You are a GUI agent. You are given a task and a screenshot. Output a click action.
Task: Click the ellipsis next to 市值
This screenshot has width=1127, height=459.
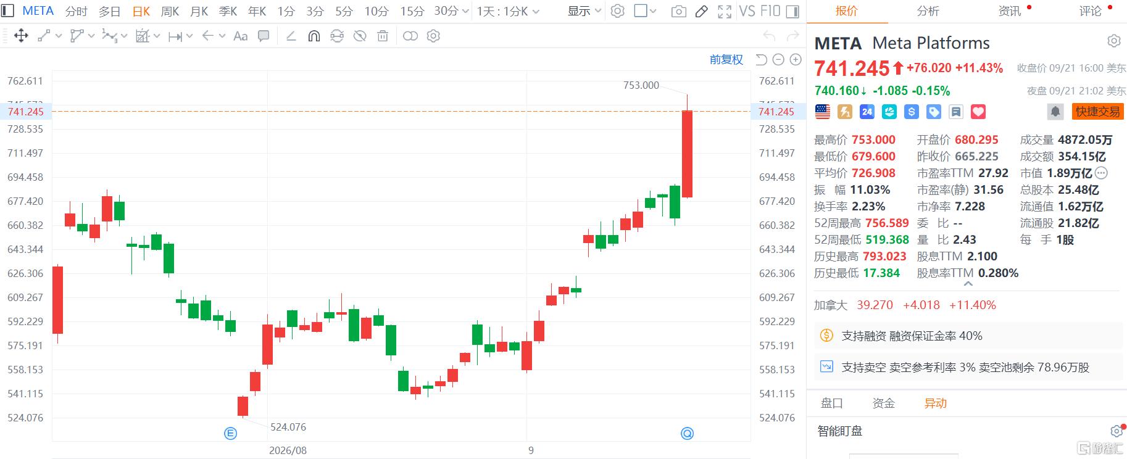pyautogui.click(x=1101, y=173)
